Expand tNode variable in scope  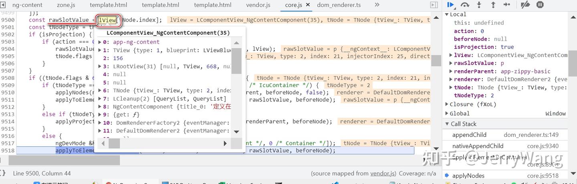[x=451, y=87]
